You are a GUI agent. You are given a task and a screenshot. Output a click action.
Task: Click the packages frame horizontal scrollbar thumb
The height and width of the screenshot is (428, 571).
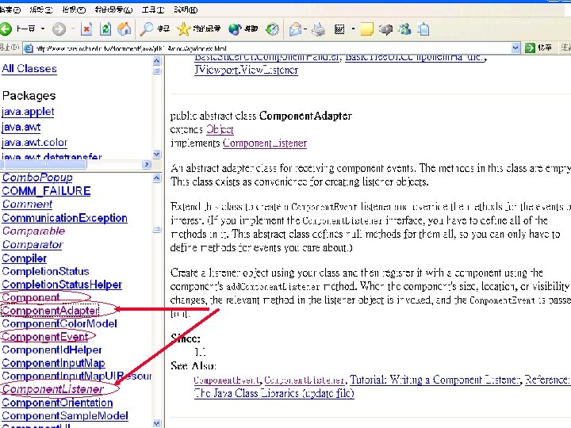point(44,165)
